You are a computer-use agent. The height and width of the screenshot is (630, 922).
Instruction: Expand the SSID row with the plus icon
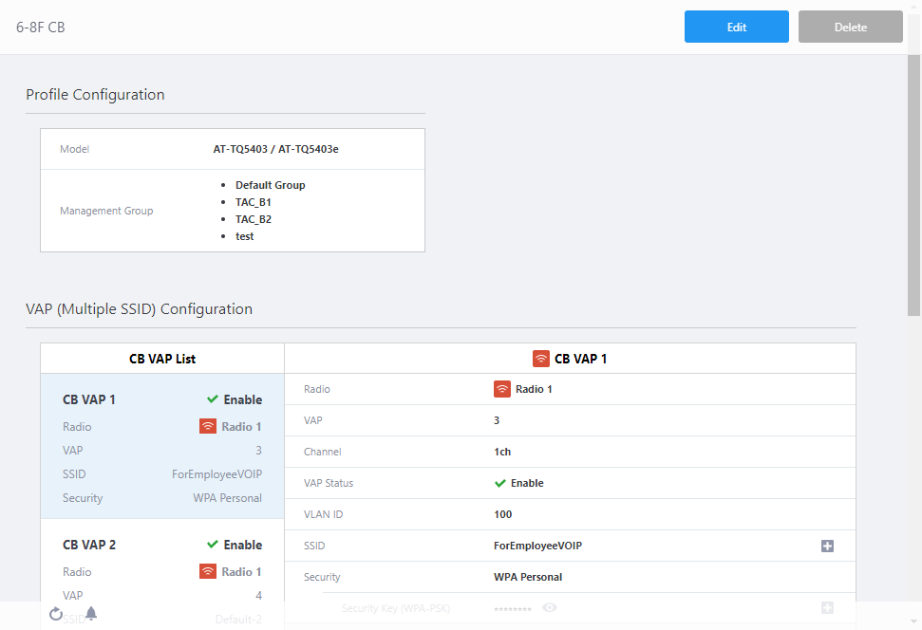(827, 546)
